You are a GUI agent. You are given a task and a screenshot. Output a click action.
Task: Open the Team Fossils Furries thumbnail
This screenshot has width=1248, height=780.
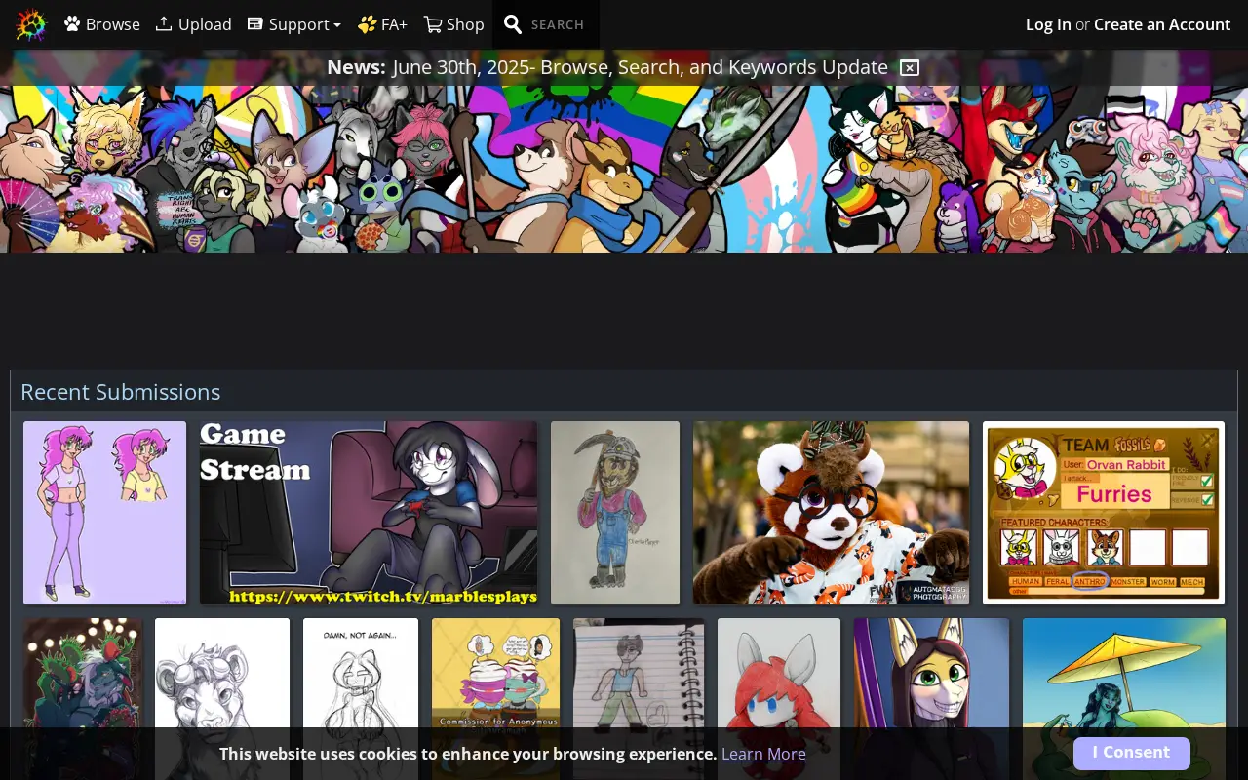(1104, 513)
